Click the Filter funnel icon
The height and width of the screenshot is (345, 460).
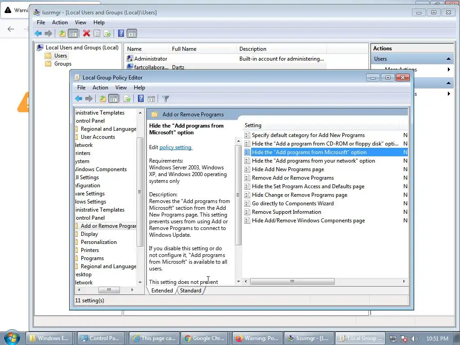click(165, 99)
